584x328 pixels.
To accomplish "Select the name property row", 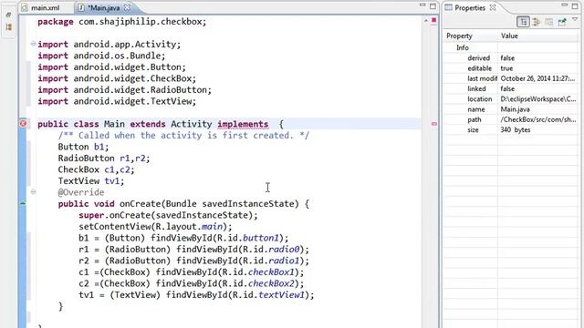I will 511,109.
